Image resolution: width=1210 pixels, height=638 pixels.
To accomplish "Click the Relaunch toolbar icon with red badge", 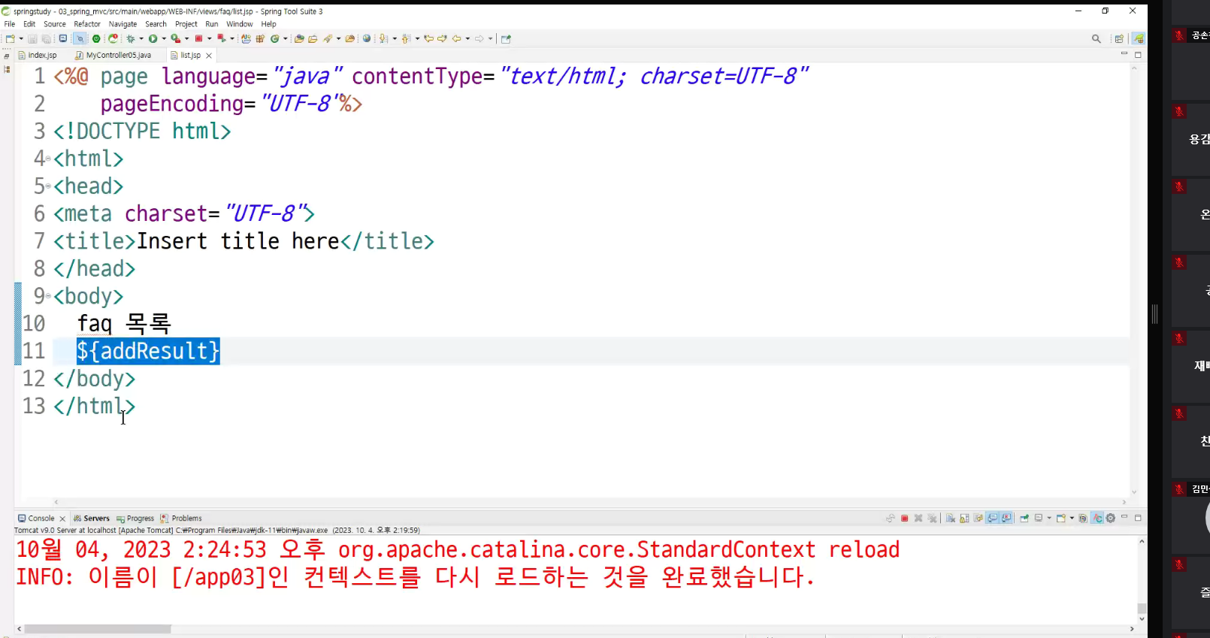I will [x=113, y=38].
